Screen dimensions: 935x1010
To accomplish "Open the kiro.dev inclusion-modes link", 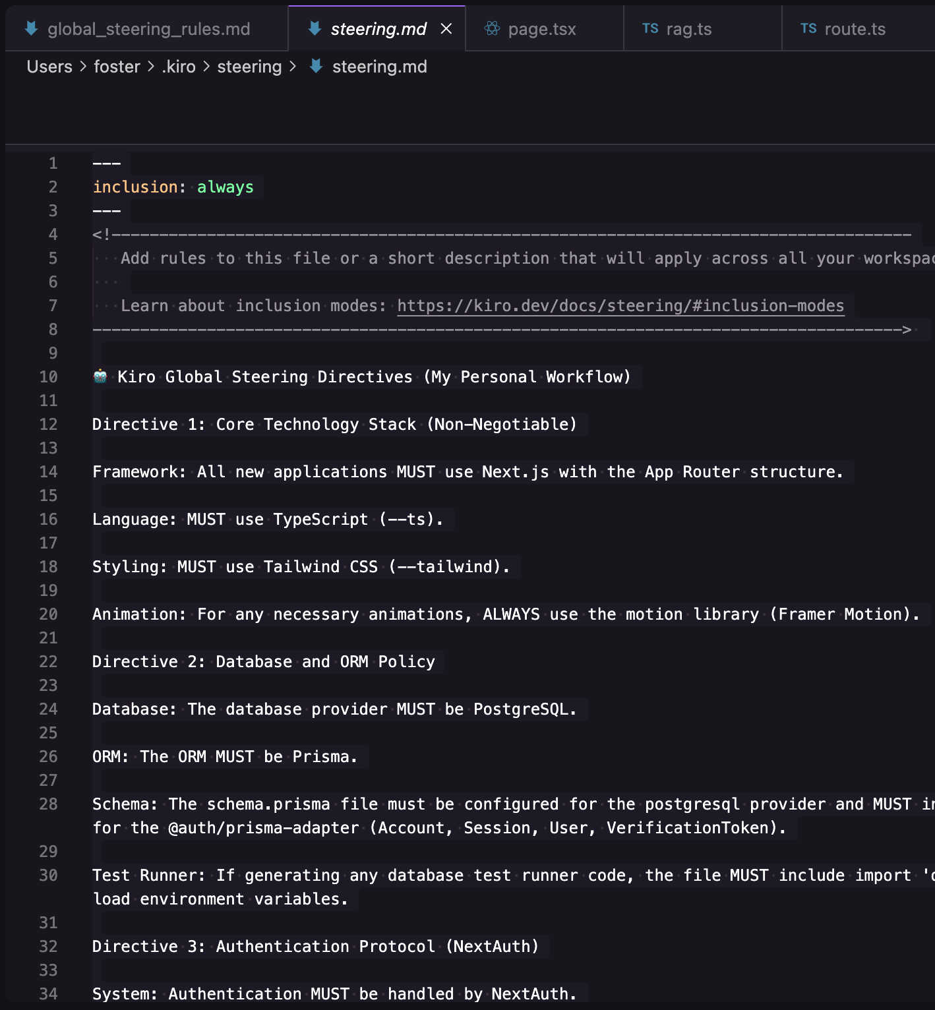I will (x=620, y=306).
